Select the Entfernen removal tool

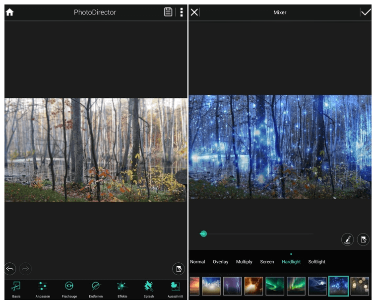click(x=96, y=288)
